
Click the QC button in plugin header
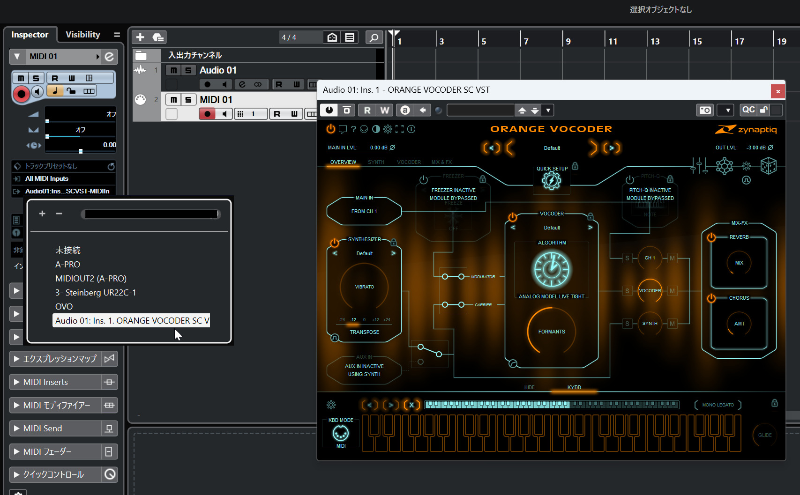tap(748, 110)
